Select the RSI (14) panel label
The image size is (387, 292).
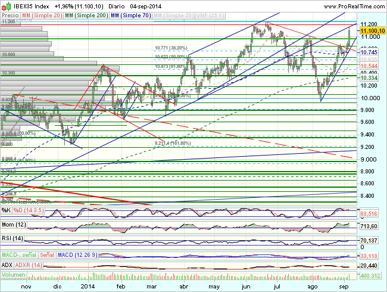pyautogui.click(x=13, y=238)
